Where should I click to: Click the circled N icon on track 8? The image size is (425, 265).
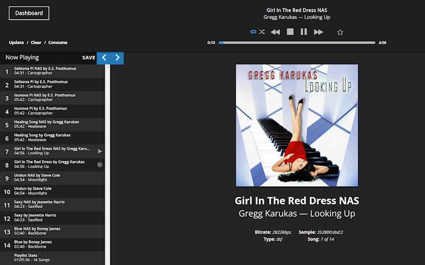(100, 165)
